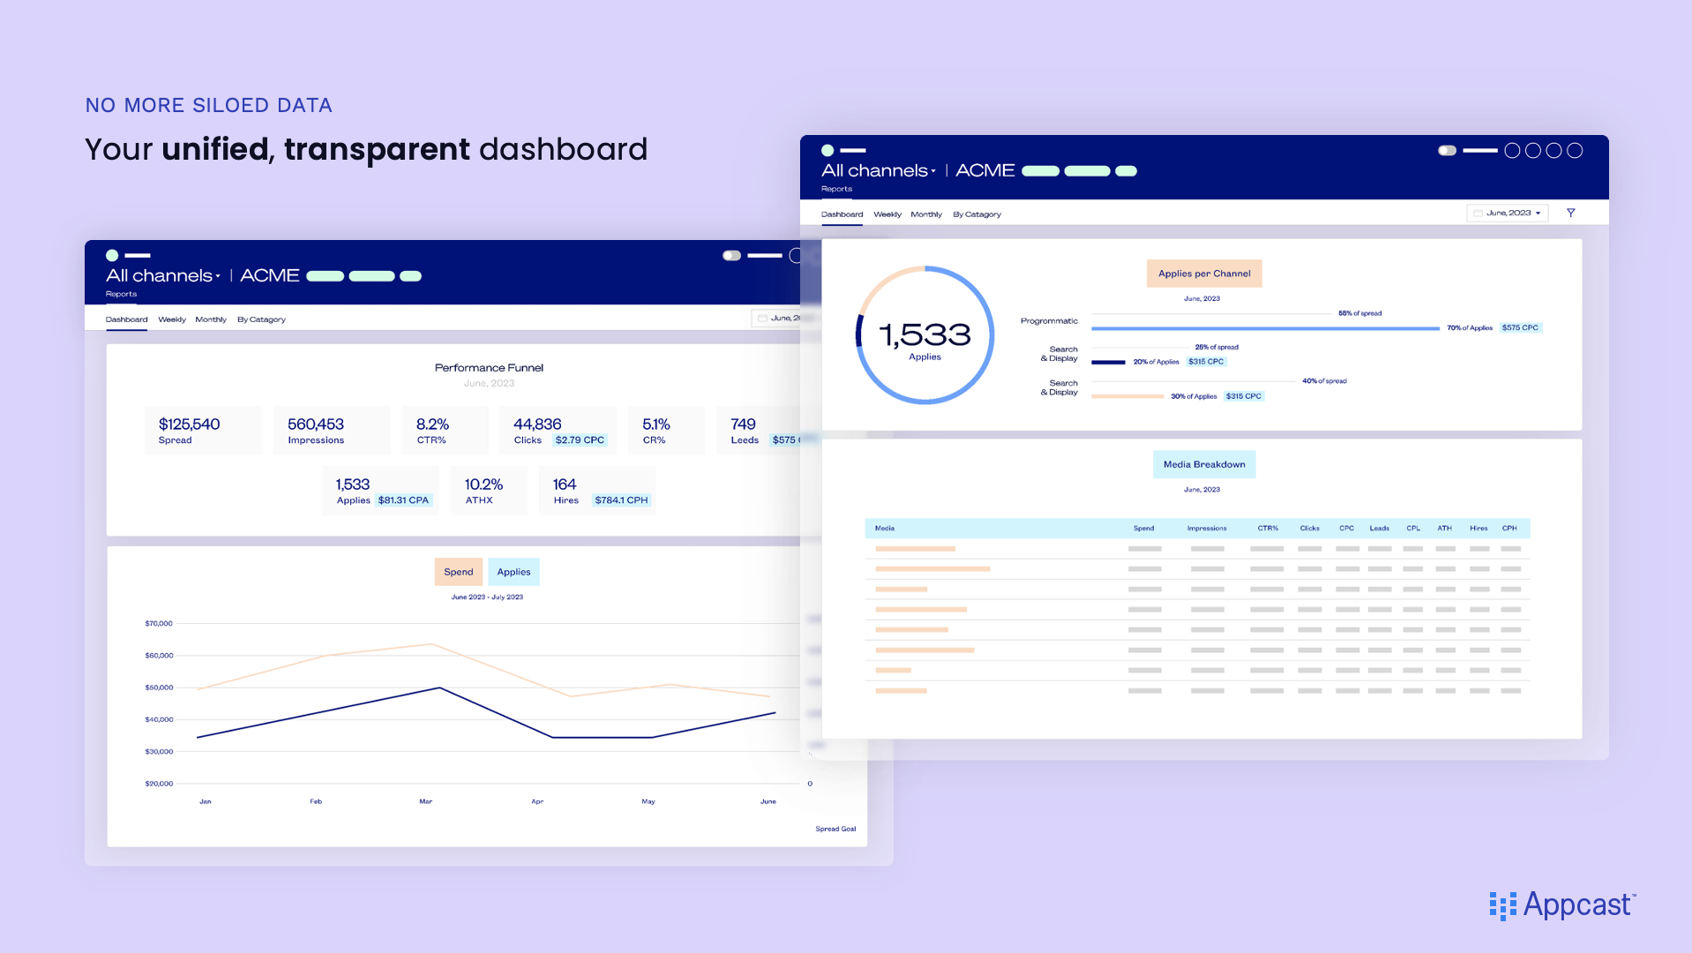Flip the toggle switch in the left dashboard header
The width and height of the screenshot is (1692, 953).
coord(730,254)
